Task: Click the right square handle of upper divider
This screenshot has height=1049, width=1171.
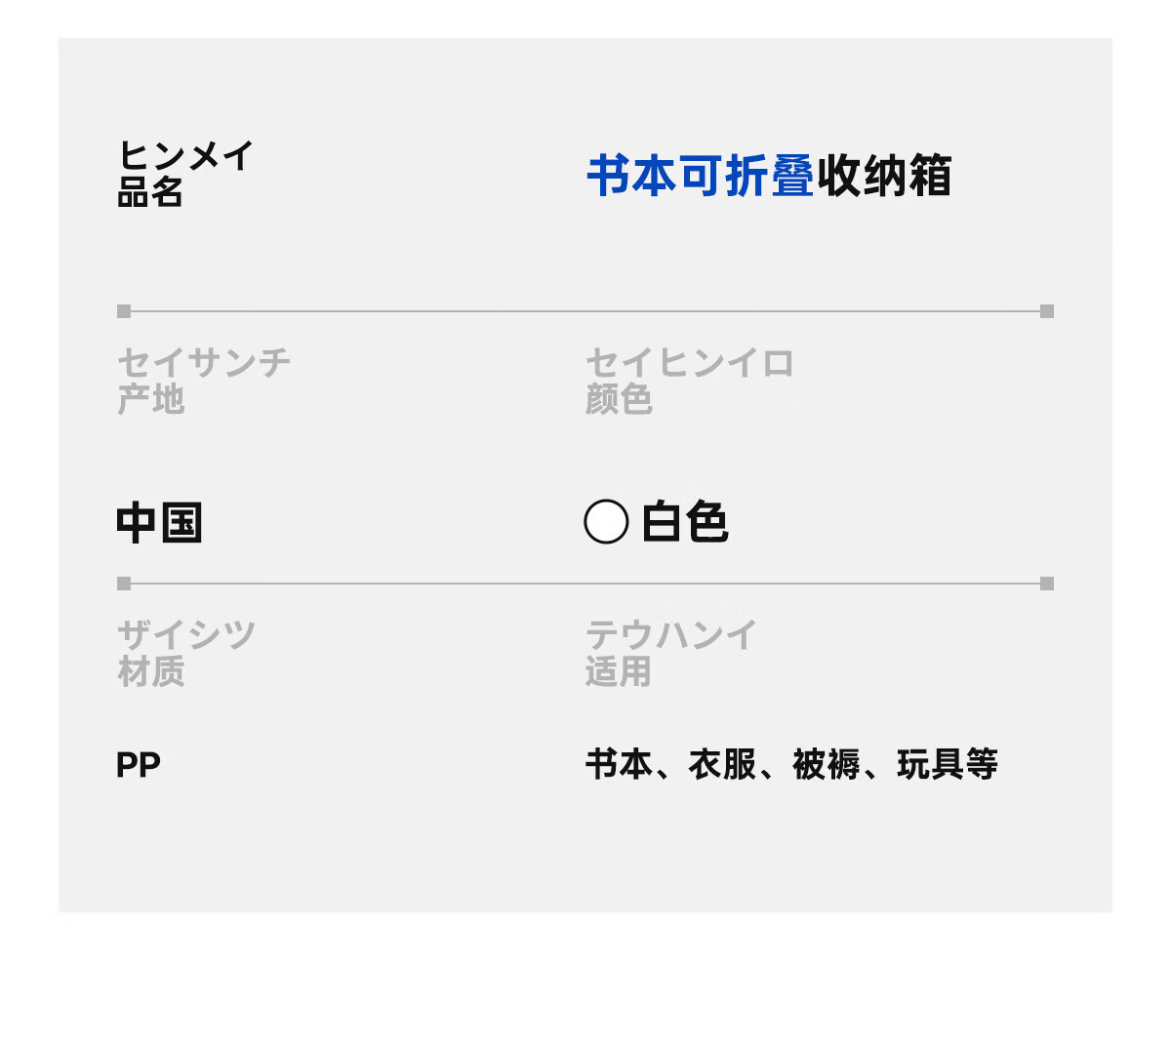Action: (x=1047, y=311)
